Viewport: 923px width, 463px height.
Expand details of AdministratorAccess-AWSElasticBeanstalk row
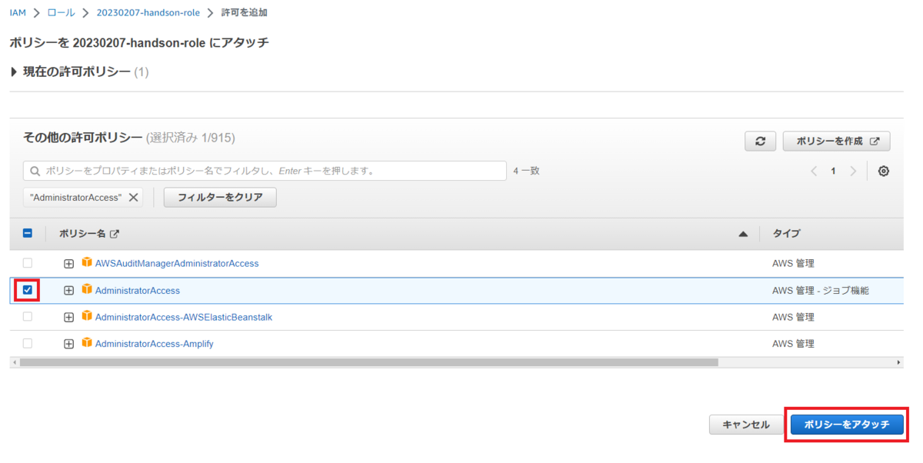point(68,317)
